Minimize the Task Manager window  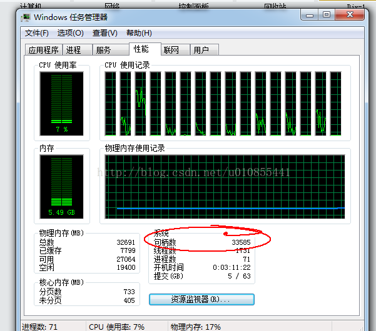click(x=310, y=15)
